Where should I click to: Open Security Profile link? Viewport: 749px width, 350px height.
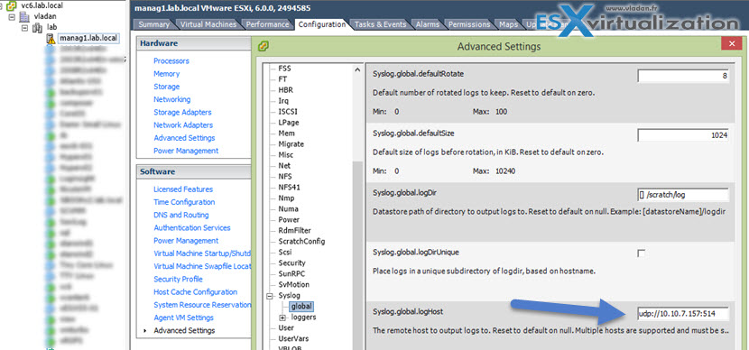[x=178, y=280]
